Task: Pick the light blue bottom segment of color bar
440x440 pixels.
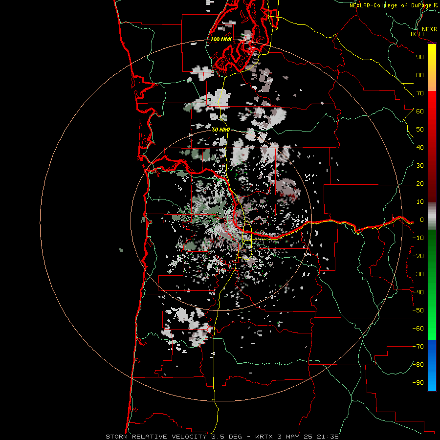Action: coord(432,380)
